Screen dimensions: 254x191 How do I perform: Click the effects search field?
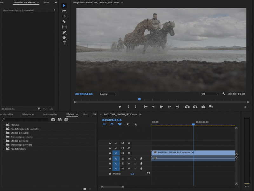[25, 120]
